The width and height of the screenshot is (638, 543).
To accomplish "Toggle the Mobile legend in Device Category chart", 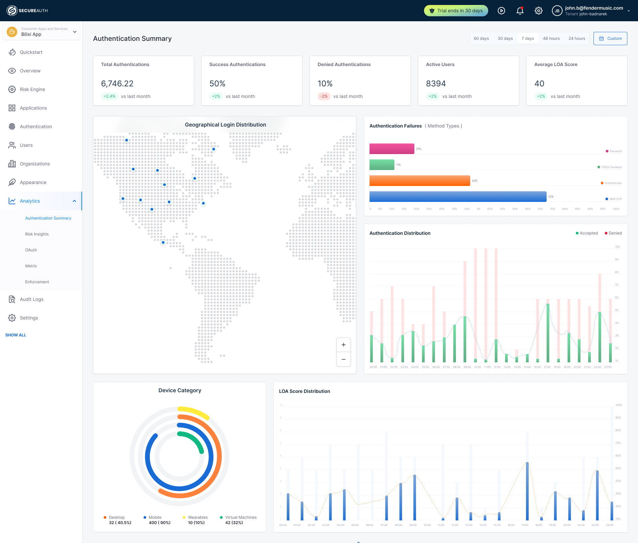I will [155, 517].
